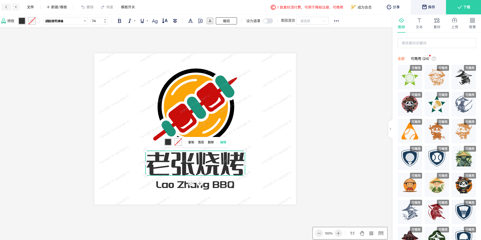
Task: Toggle underline formatting
Action: click(x=142, y=21)
